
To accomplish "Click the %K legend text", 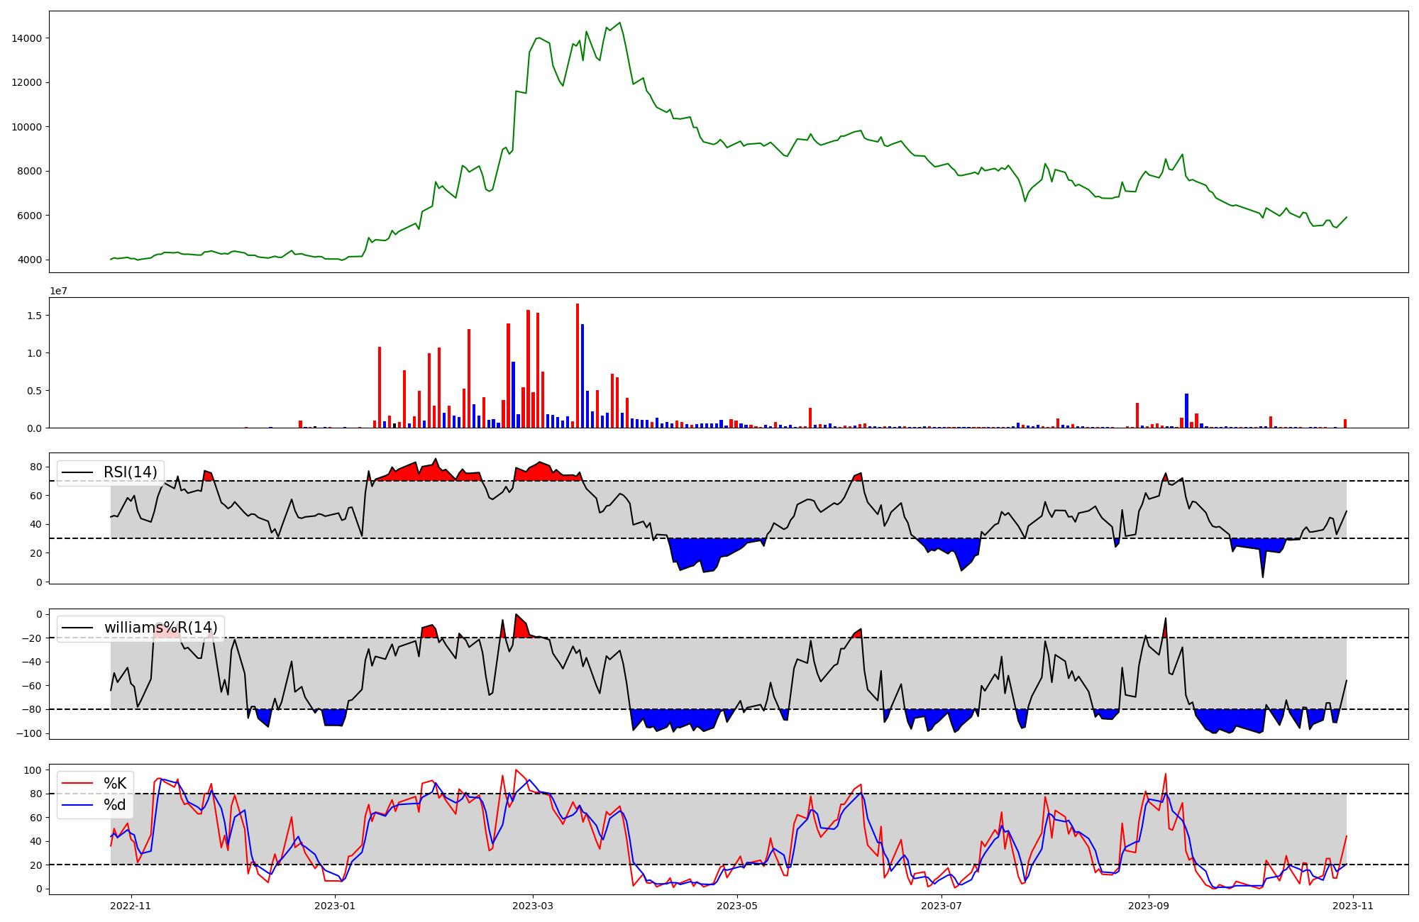I will pos(115,783).
